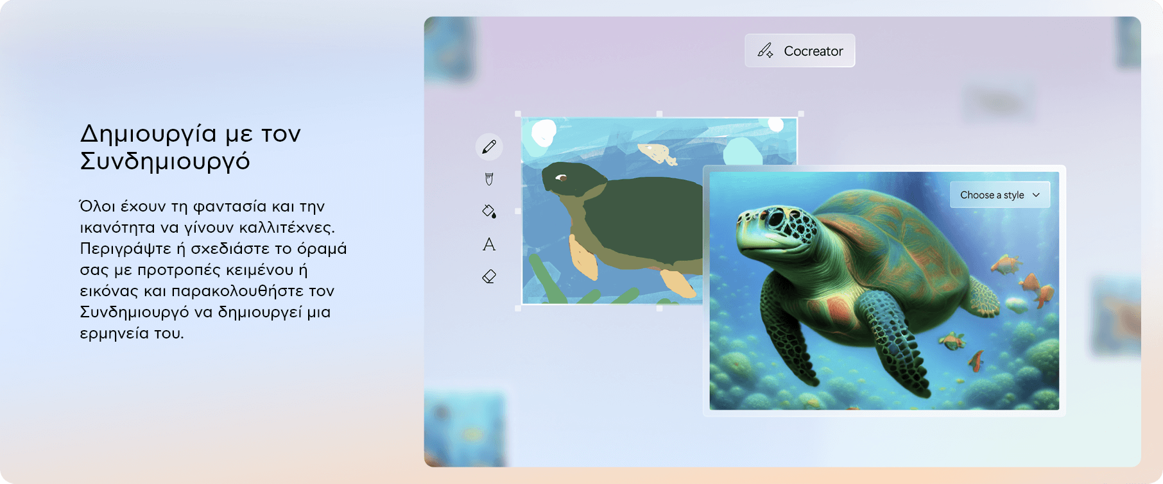Viewport: 1163px width, 484px height.
Task: Select the Pencil tool
Action: pyautogui.click(x=489, y=147)
